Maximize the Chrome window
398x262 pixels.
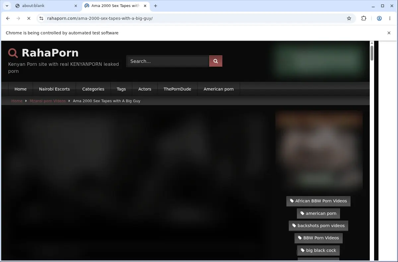(382, 6)
